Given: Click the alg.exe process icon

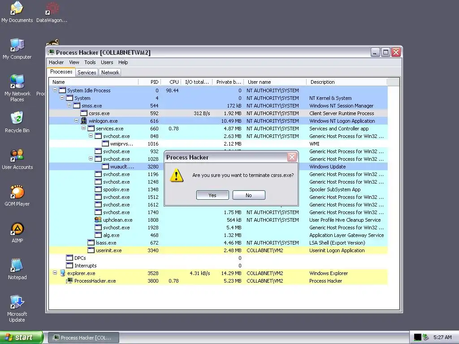Looking at the screenshot, I should (x=98, y=235).
